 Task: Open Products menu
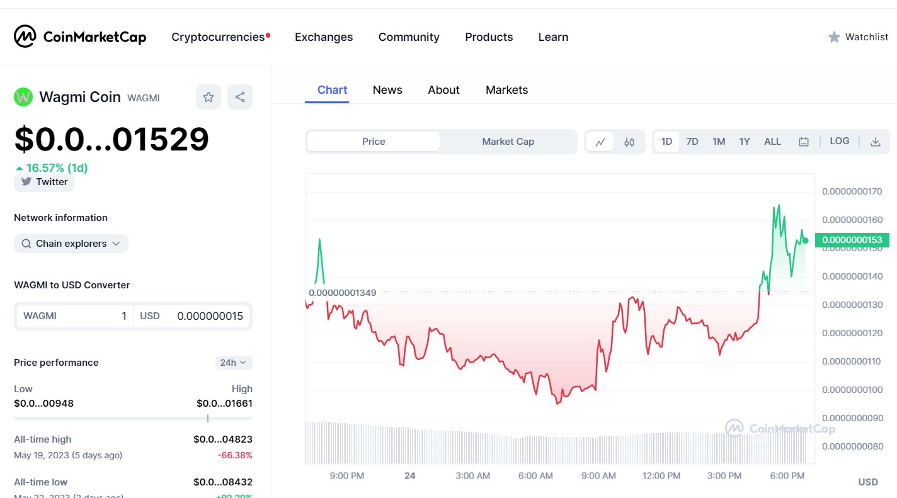point(489,37)
